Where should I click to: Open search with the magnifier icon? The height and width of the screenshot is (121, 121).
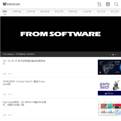pyautogui.click(x=116, y=4)
